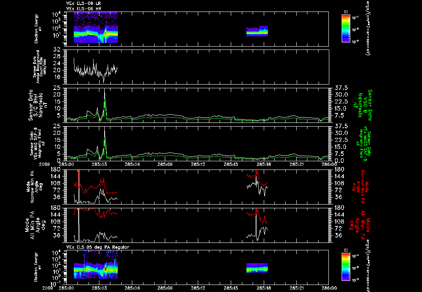Click the red 'All Max PA Angle' label
Screen dimensions: 422x292
coord(360,225)
